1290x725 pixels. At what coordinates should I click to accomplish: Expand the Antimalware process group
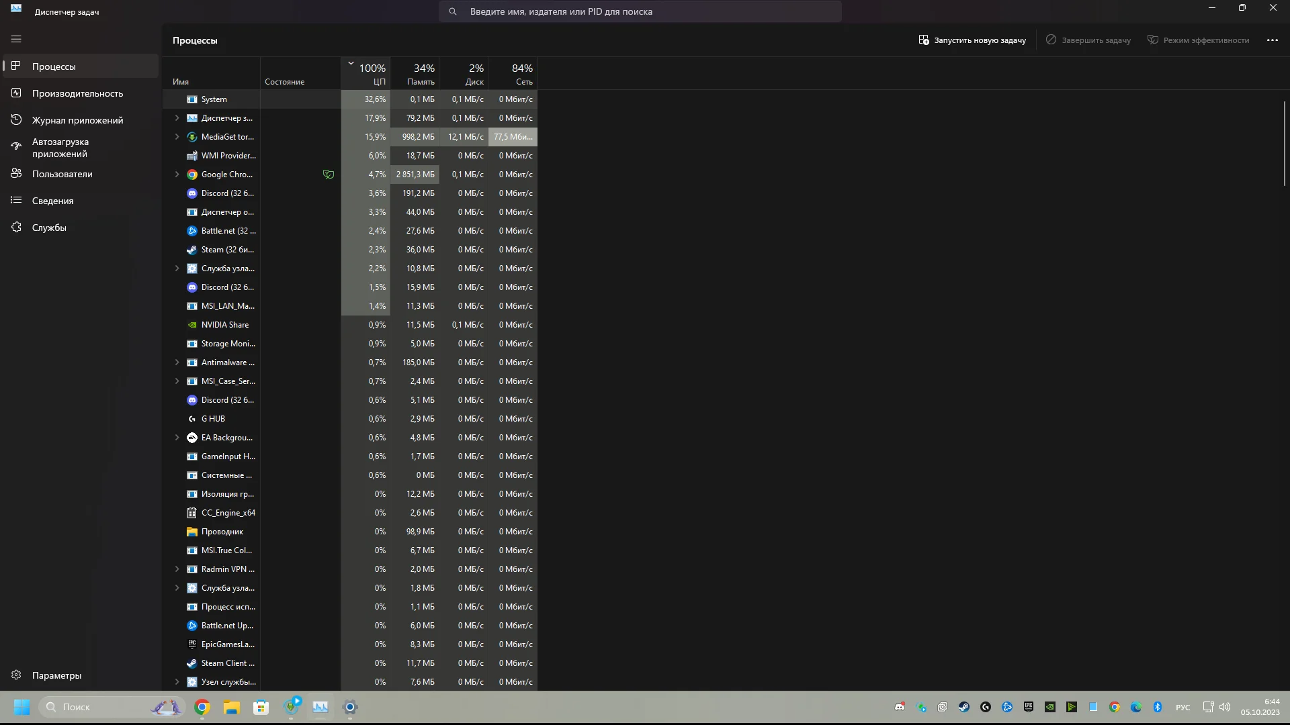pos(177,362)
